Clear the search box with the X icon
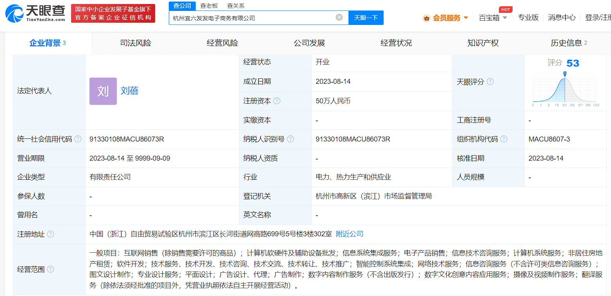Viewport: 611px width, 296px height. coord(339,18)
